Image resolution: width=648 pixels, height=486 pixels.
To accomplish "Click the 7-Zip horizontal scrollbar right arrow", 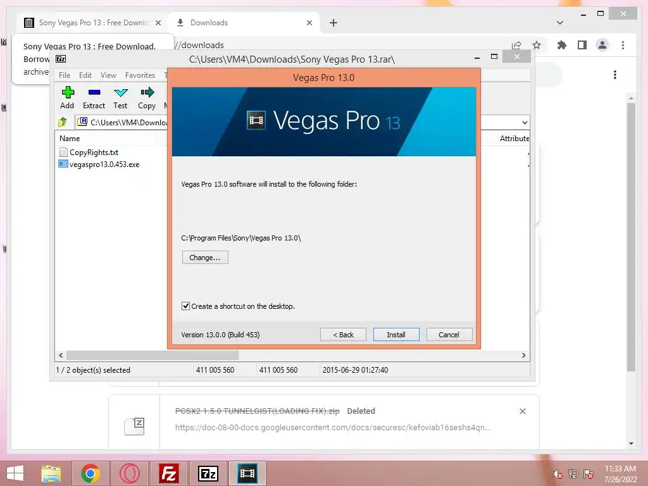I will click(524, 356).
